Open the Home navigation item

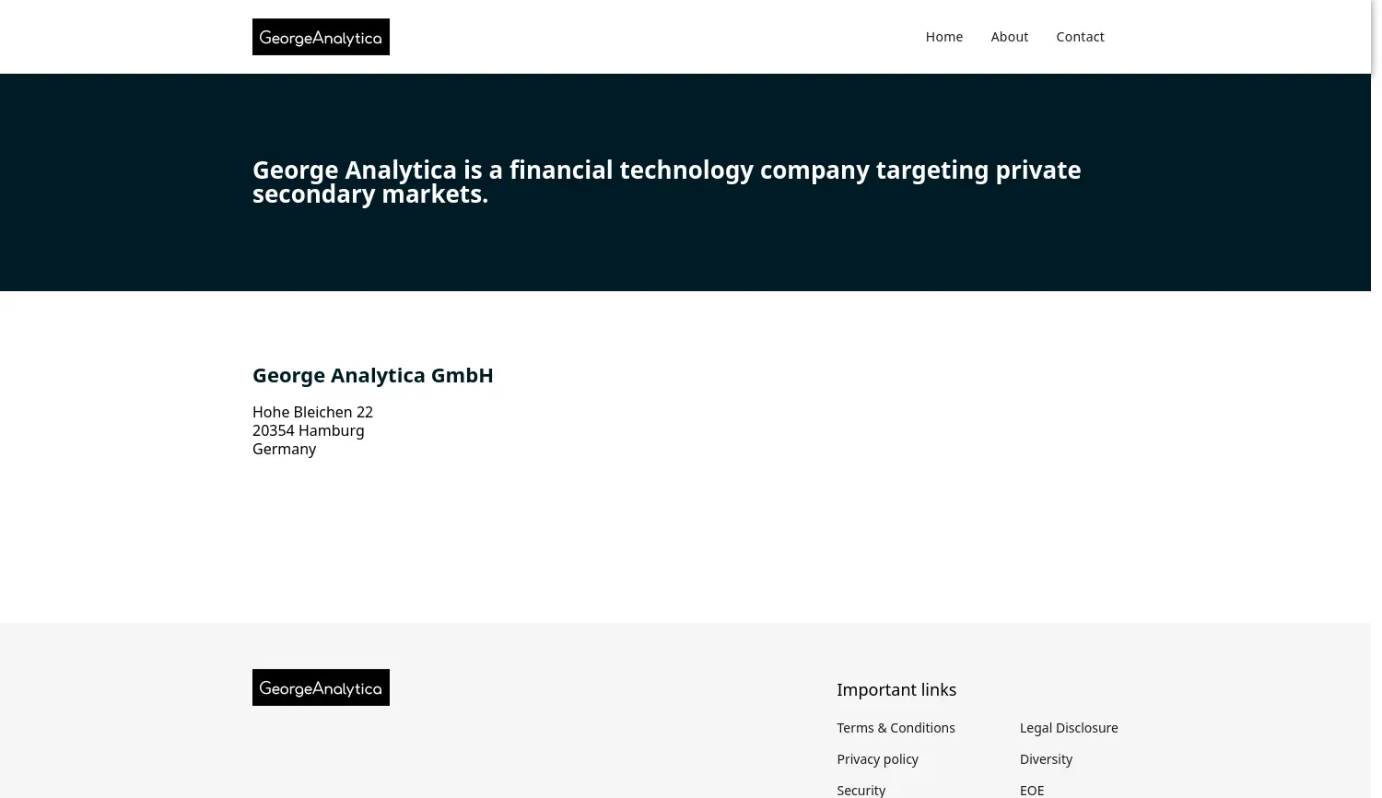[x=943, y=36]
